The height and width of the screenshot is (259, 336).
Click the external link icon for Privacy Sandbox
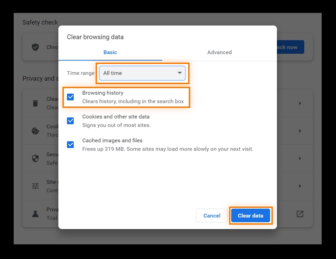pos(300,214)
